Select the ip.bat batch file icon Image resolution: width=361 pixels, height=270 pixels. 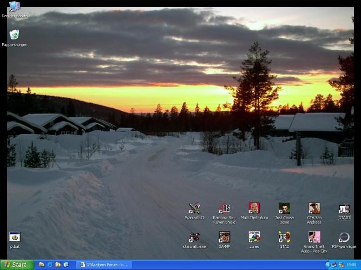pos(15,237)
